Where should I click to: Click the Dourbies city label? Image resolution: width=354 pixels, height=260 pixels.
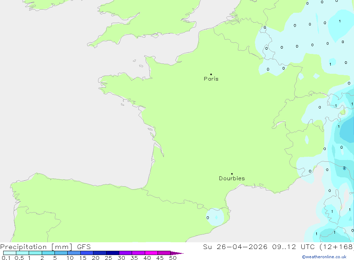point(232,178)
